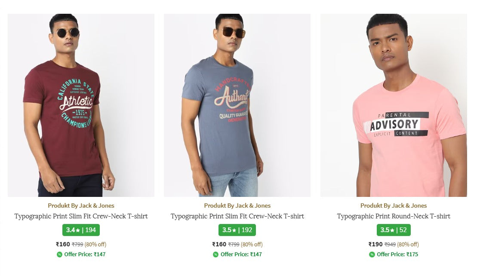Click the brand name above the pink T-shirt title

394,205
